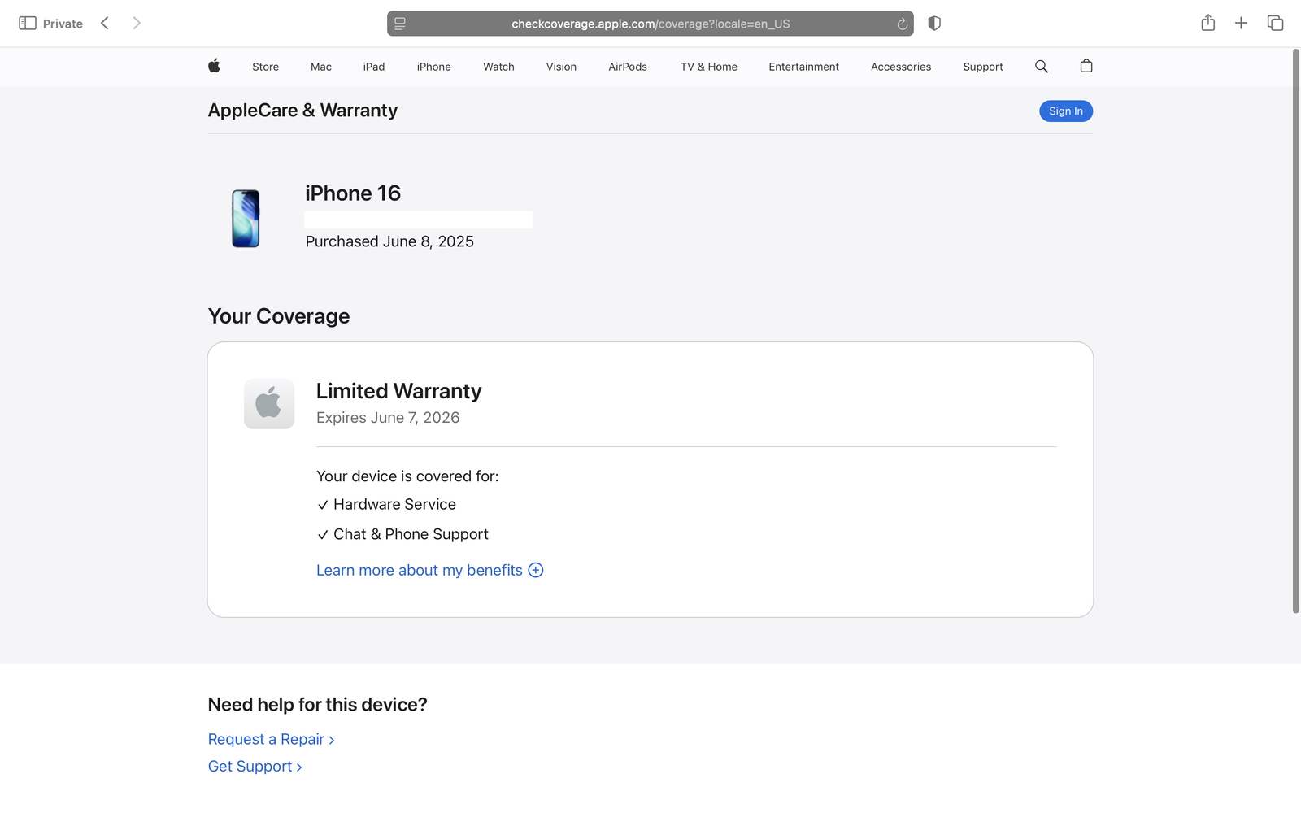The image size is (1301, 813).
Task: Open the AirPods navigation item
Action: (x=627, y=67)
